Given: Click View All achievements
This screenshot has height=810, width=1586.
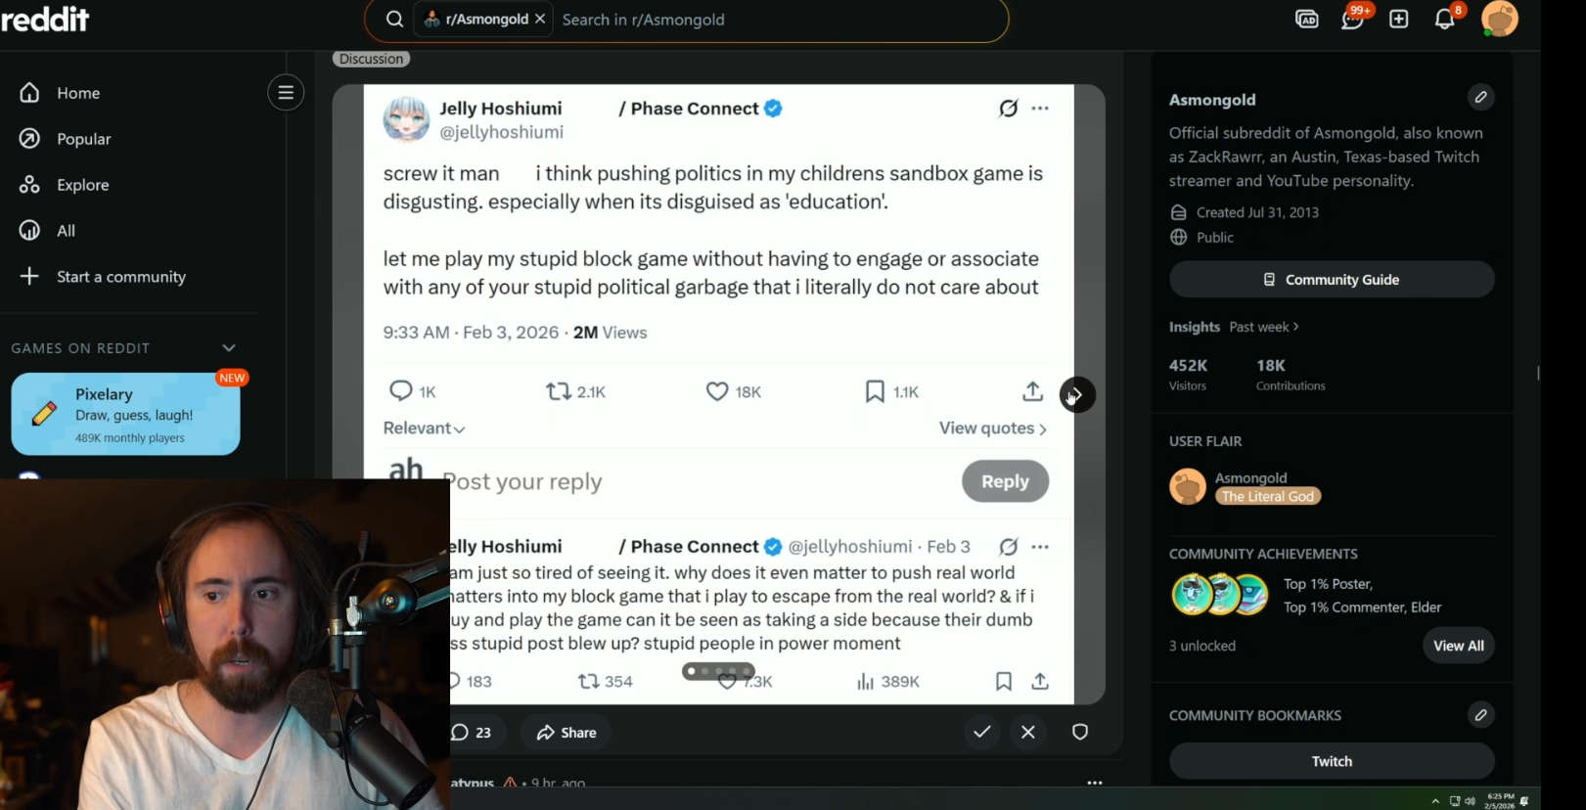Looking at the screenshot, I should 1459,646.
